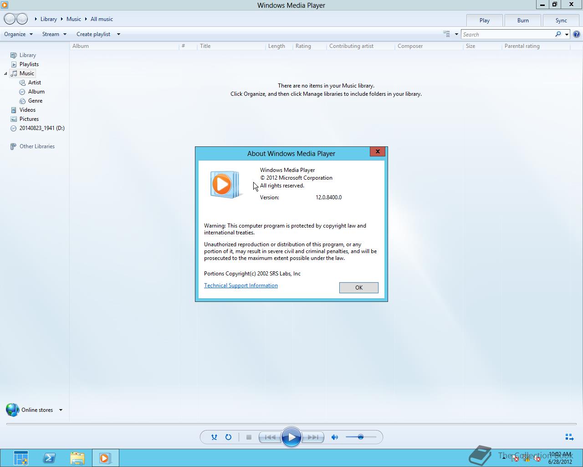This screenshot has width=583, height=467.
Task: Open Pictures library in sidebar
Action: [x=29, y=119]
